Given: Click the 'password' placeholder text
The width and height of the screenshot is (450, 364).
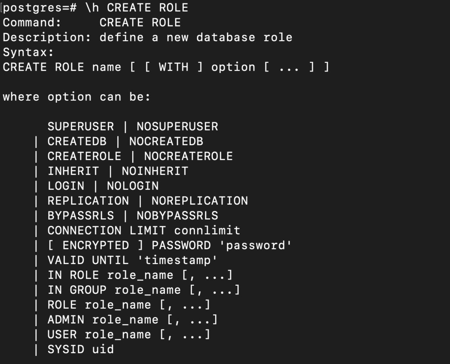Looking at the screenshot, I should pyautogui.click(x=255, y=246).
